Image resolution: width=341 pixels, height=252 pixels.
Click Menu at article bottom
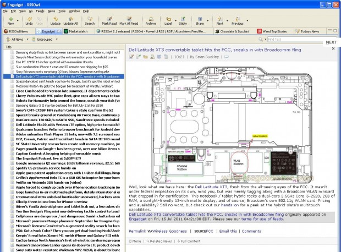click(x=135, y=241)
